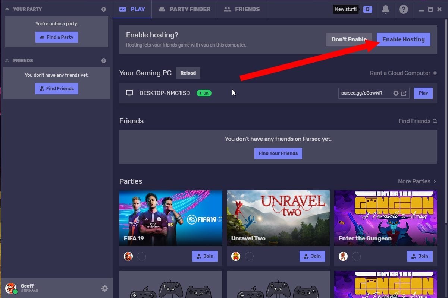Open the treasure chest new stuff icon

pos(368,9)
